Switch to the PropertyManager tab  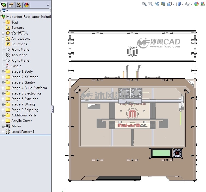pos(11,5)
